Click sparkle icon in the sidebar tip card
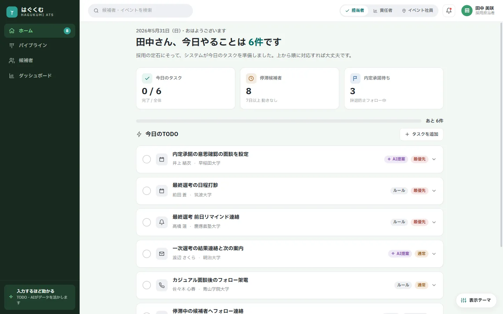This screenshot has width=503, height=314. coord(11,297)
